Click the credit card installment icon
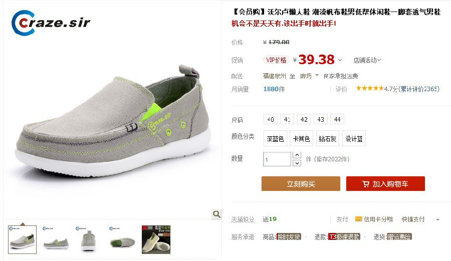The width and height of the screenshot is (451, 261). pyautogui.click(x=358, y=219)
